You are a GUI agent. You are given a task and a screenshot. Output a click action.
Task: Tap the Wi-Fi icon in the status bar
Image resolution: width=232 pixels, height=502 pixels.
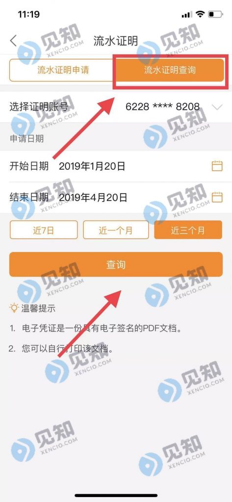tap(200, 14)
